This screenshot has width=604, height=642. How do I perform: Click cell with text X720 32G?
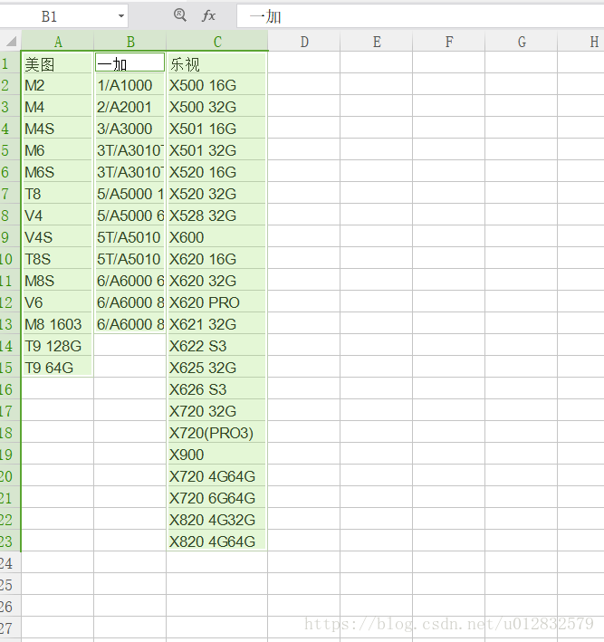pos(217,411)
